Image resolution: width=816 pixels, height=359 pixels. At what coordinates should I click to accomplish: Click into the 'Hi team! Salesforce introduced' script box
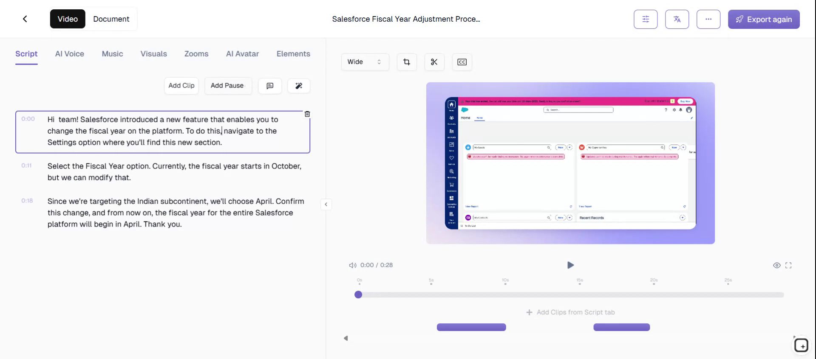(x=163, y=132)
